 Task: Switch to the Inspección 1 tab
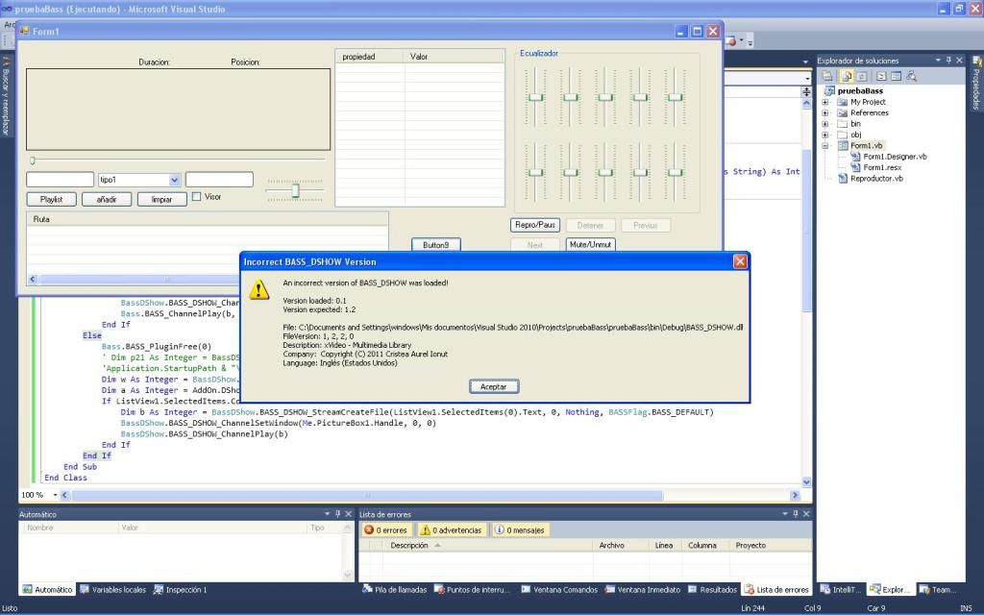tap(180, 590)
